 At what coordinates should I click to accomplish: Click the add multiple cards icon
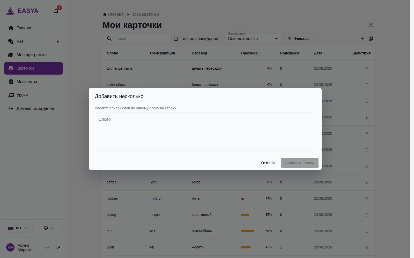(371, 39)
